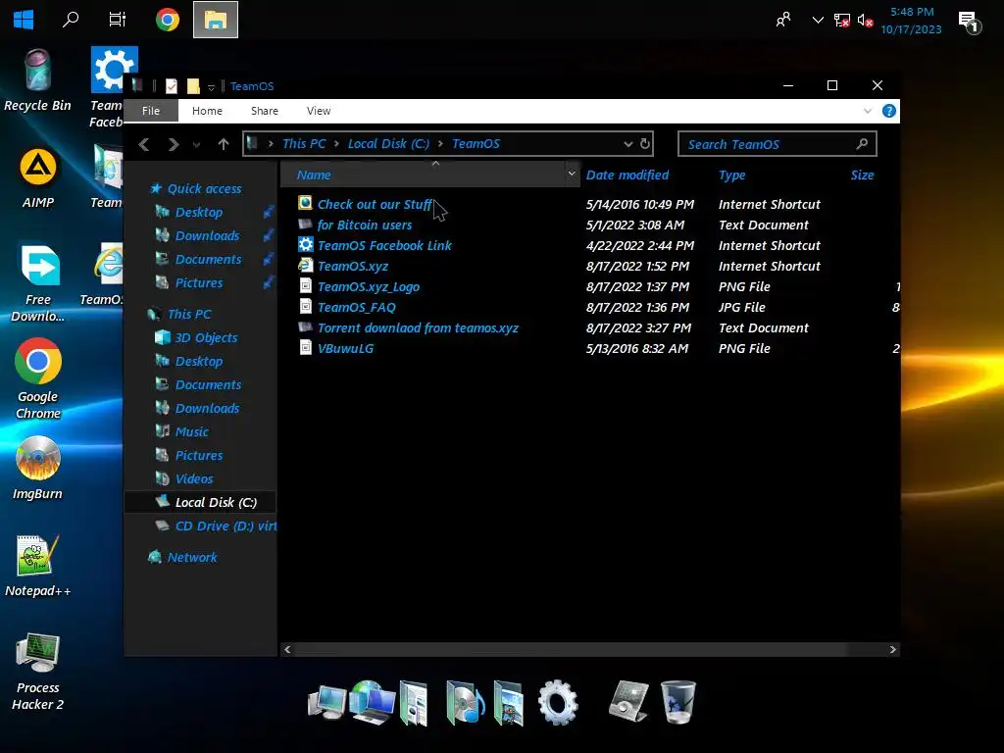Click 'TeamOS' breadcrumb segment
1004x753 pixels.
(x=476, y=143)
